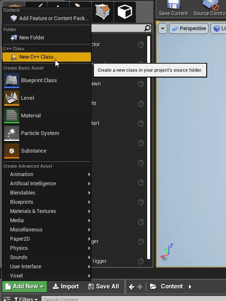This screenshot has width=226, height=301.
Task: Open the viewport options dropdown arrow
Action: tap(163, 29)
